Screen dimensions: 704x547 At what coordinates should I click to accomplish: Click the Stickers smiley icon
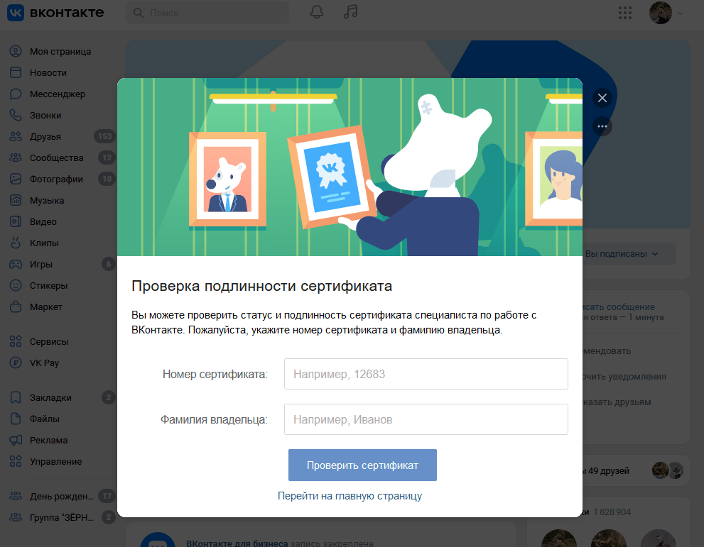(x=16, y=286)
